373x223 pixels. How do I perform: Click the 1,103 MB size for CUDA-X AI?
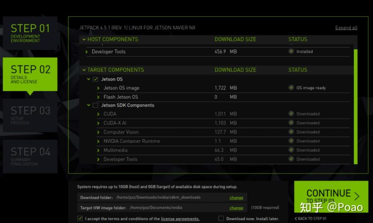click(x=225, y=123)
